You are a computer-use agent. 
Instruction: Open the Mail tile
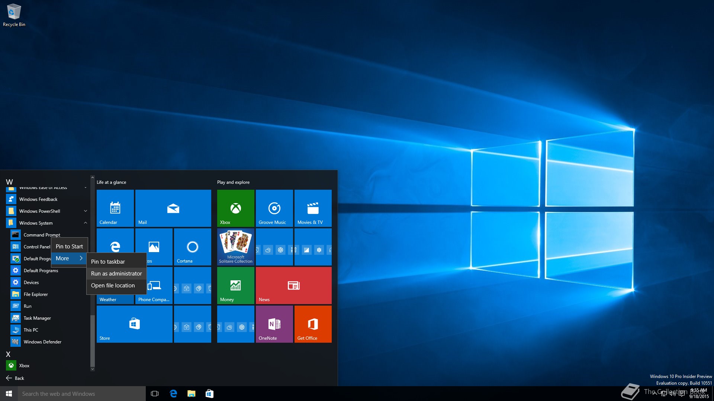(x=173, y=208)
